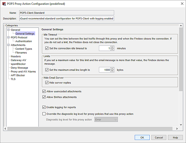Open the Content Types category
This screenshot has width=186, height=143.
click(24, 49)
